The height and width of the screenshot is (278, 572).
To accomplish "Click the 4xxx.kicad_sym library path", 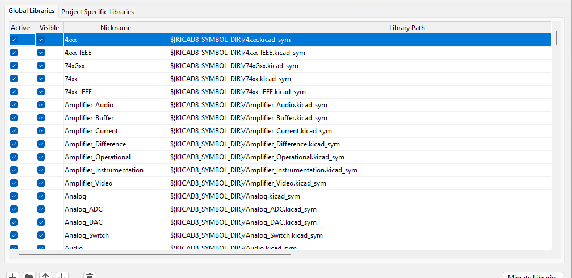I will [360, 40].
